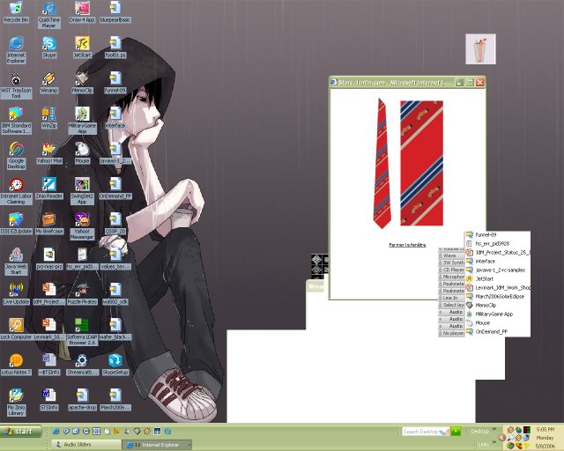This screenshot has width=564, height=451.
Task: Select the ISSI EZUpdate desktop icon
Action: pyautogui.click(x=16, y=224)
